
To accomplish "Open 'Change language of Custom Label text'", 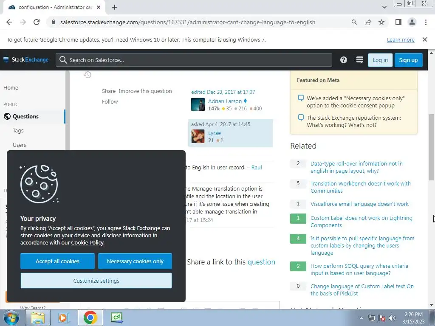I will tap(362, 289).
